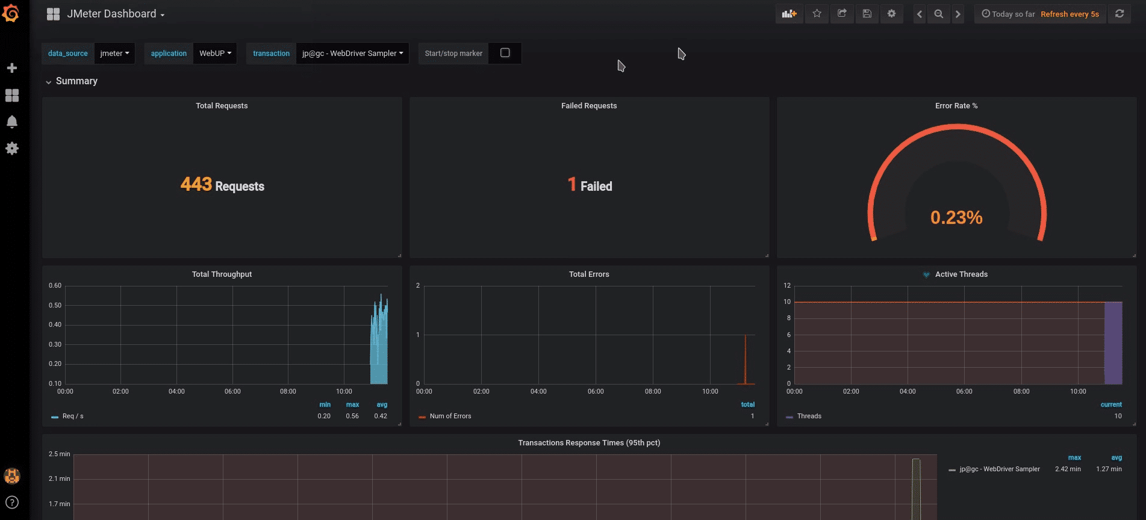Click the Save dashboard icon
This screenshot has height=520, width=1146.
[867, 13]
